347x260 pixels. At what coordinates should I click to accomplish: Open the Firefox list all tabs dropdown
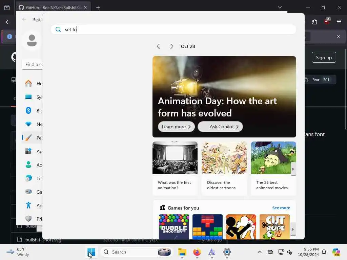(x=280, y=7)
